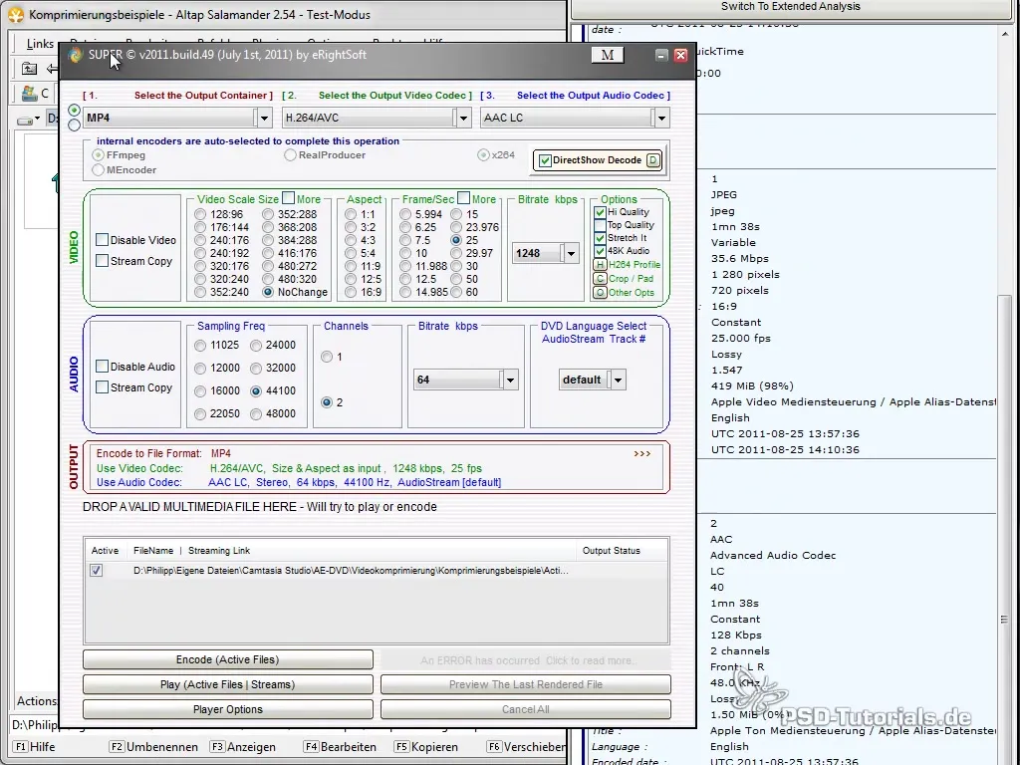Select 29.97 frames per second
The image size is (1020, 765).
pos(456,253)
